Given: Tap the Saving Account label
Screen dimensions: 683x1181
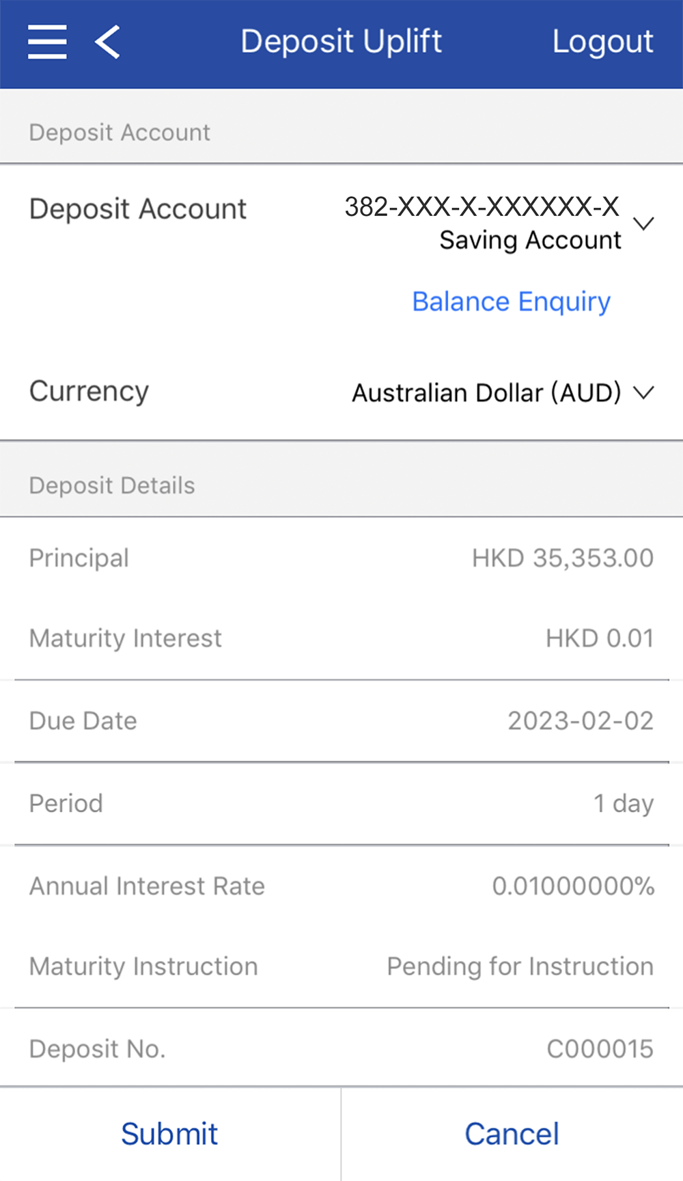Looking at the screenshot, I should click(x=530, y=240).
